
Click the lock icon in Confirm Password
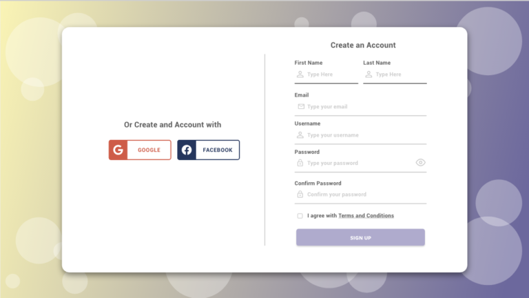[x=300, y=195]
